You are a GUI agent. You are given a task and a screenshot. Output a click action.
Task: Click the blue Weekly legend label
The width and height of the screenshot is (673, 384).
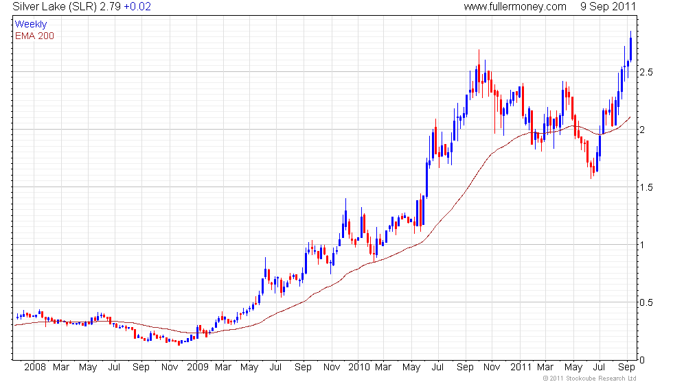click(31, 25)
